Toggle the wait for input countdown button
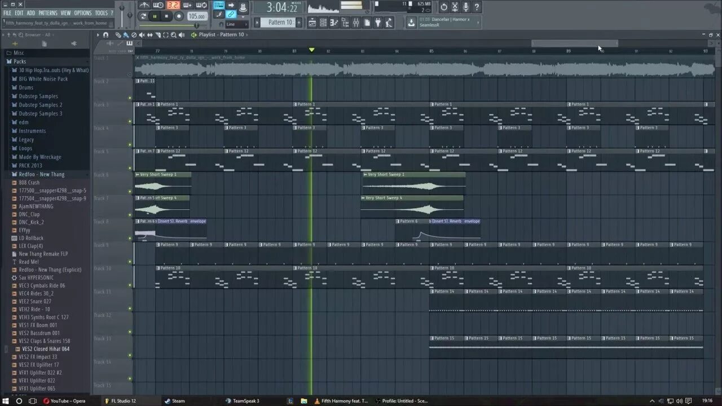Viewport: 722px width, 406px height. click(x=159, y=5)
